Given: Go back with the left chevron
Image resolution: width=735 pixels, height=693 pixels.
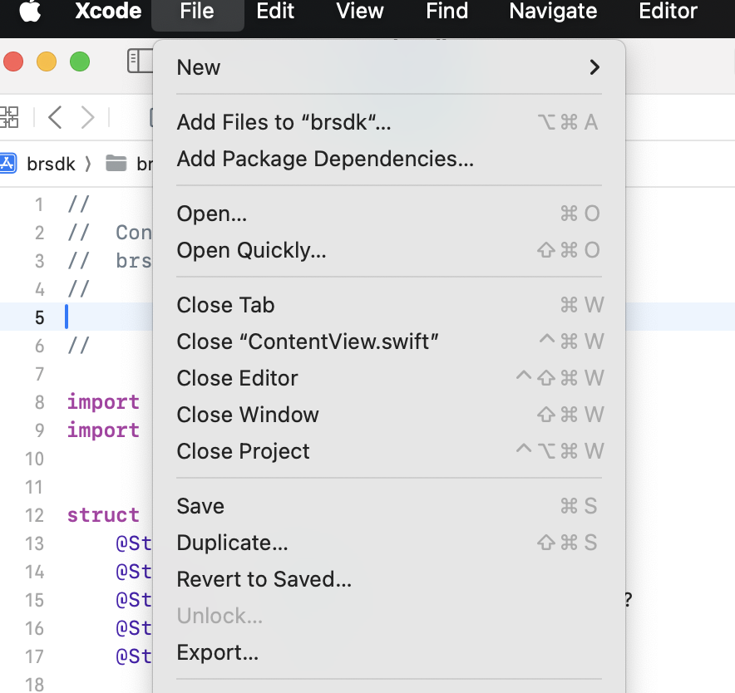Looking at the screenshot, I should [56, 117].
